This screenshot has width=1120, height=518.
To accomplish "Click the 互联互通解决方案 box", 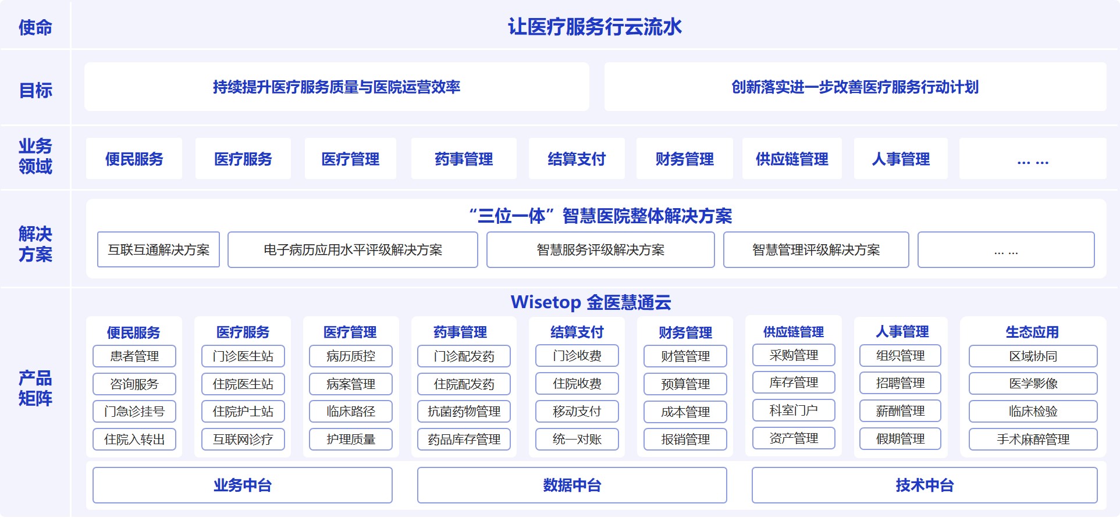I will (158, 250).
